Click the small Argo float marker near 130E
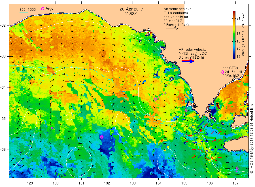Screen dimensions: 255x187 [x=52, y=128]
